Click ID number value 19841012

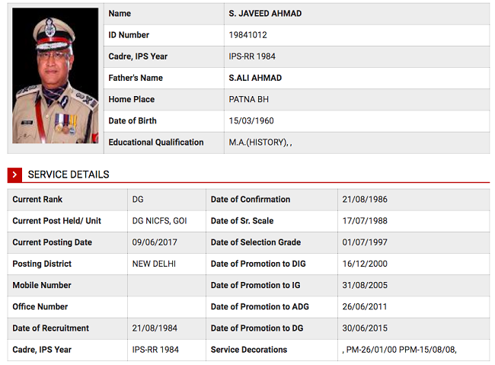pyautogui.click(x=247, y=35)
